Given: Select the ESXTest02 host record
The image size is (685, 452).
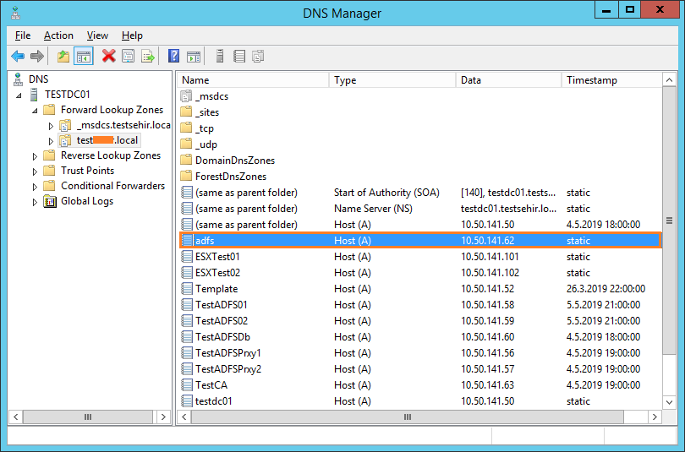Looking at the screenshot, I should click(x=420, y=273).
